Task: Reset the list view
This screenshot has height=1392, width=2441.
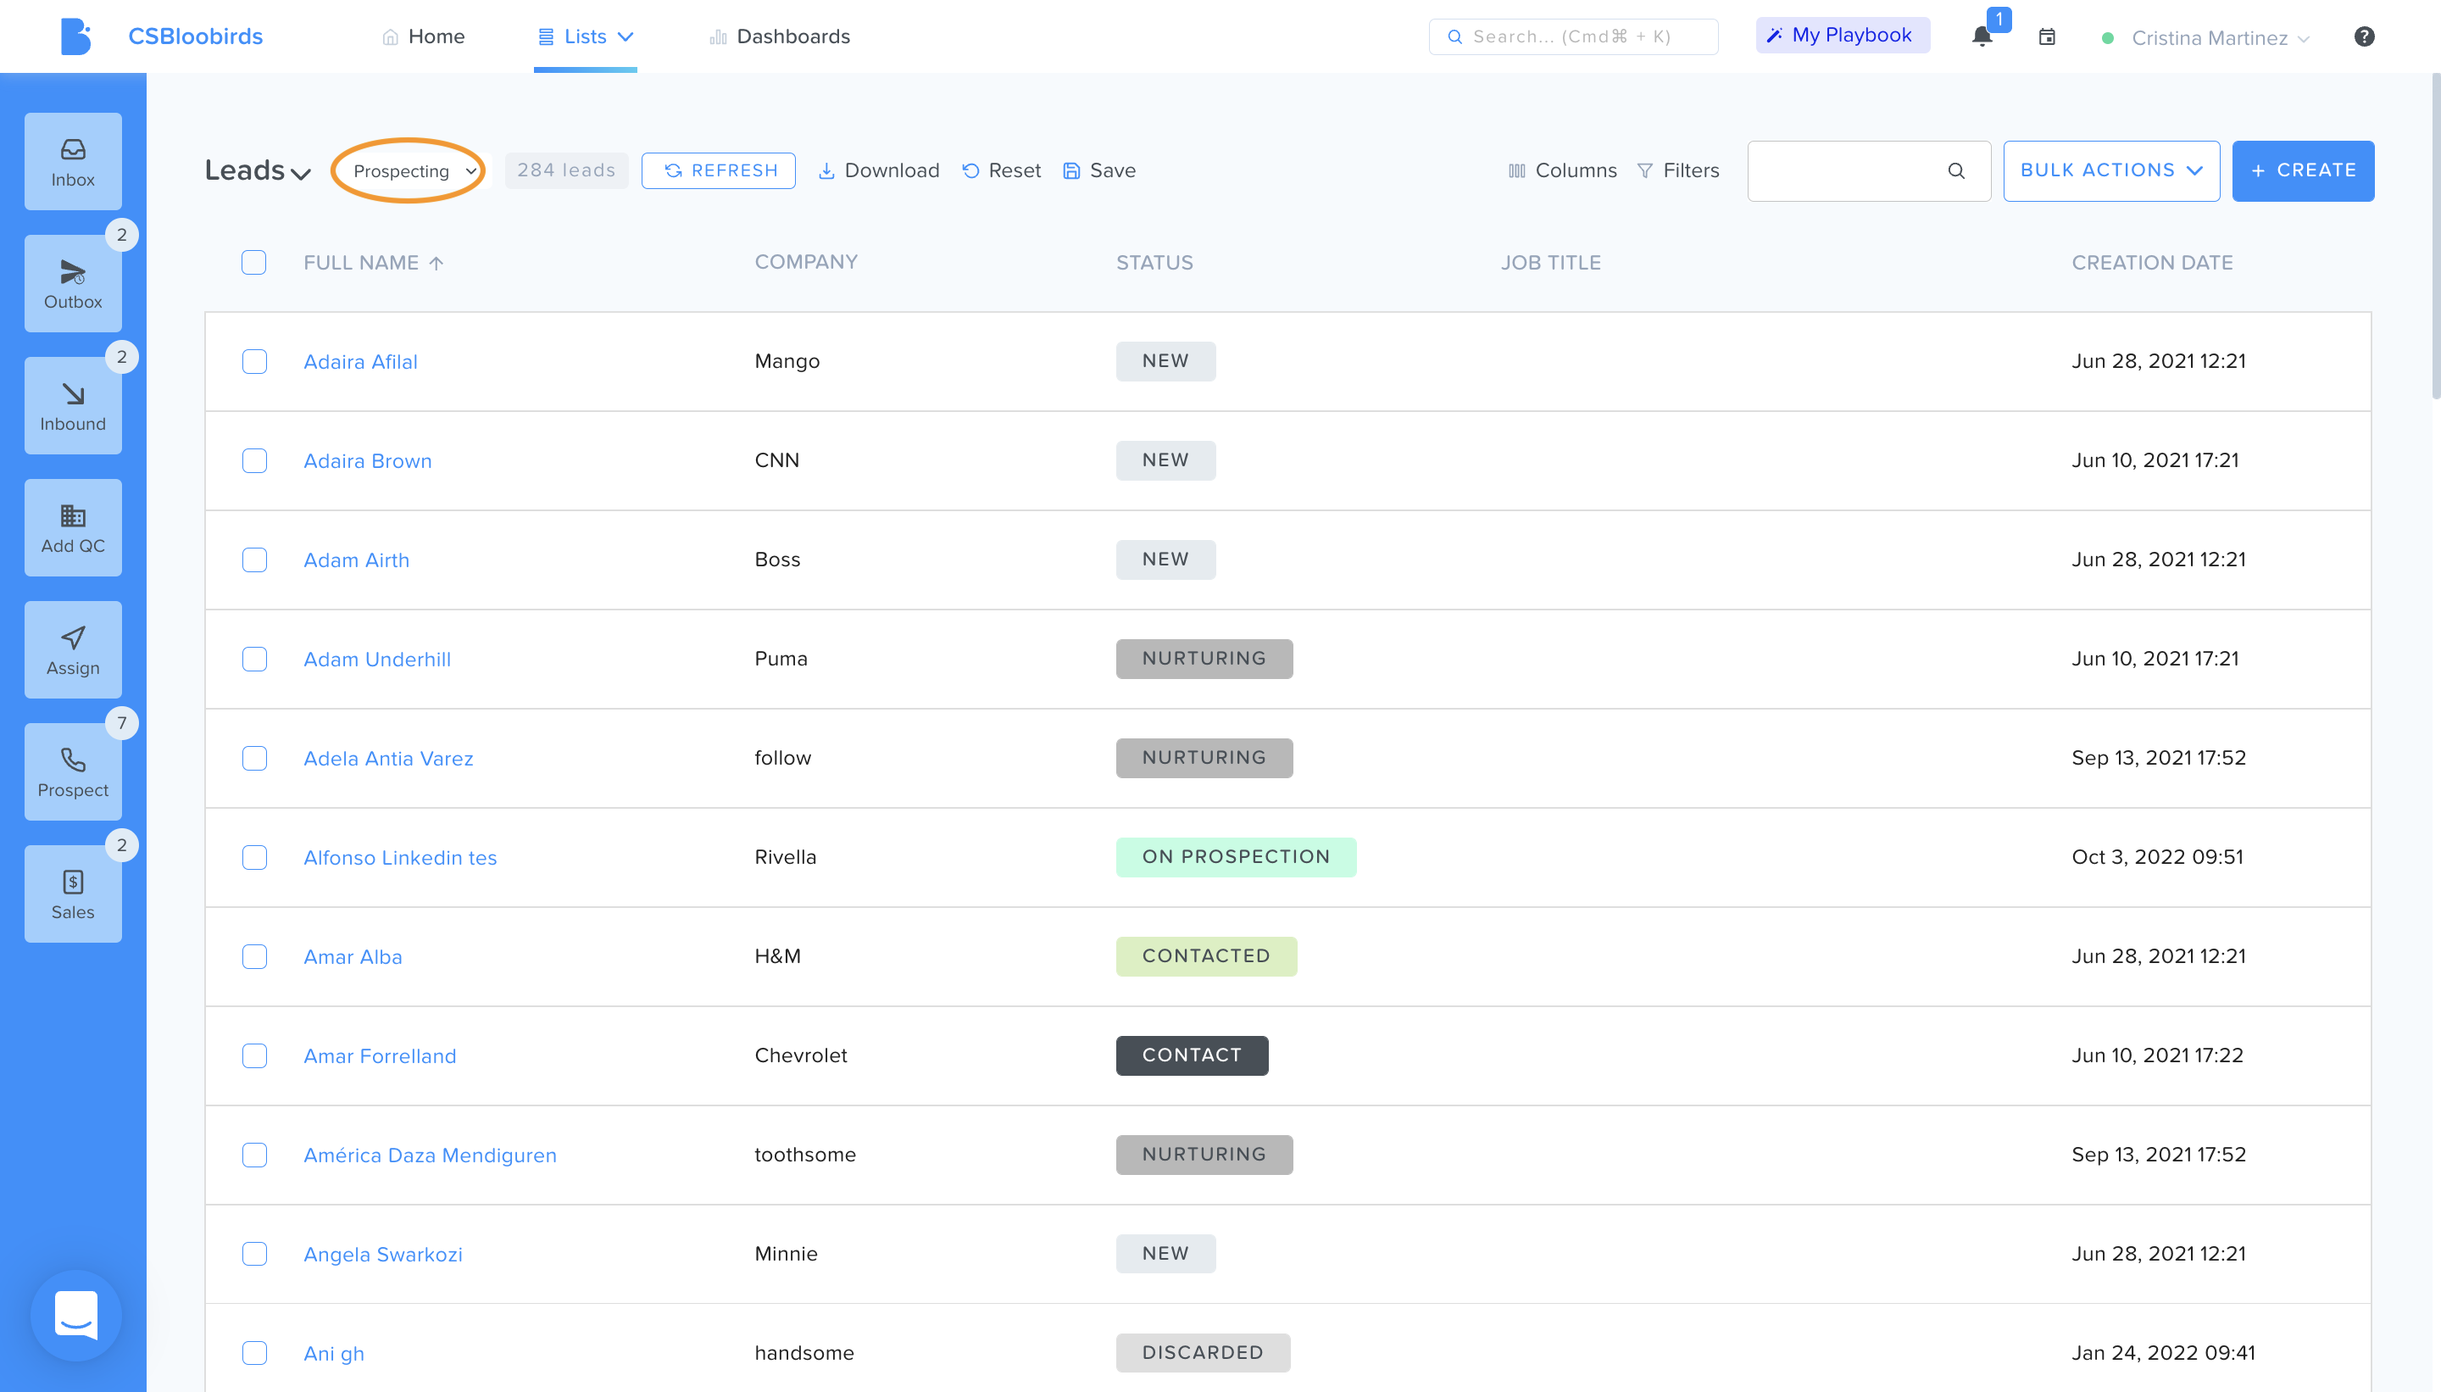Action: [1002, 171]
